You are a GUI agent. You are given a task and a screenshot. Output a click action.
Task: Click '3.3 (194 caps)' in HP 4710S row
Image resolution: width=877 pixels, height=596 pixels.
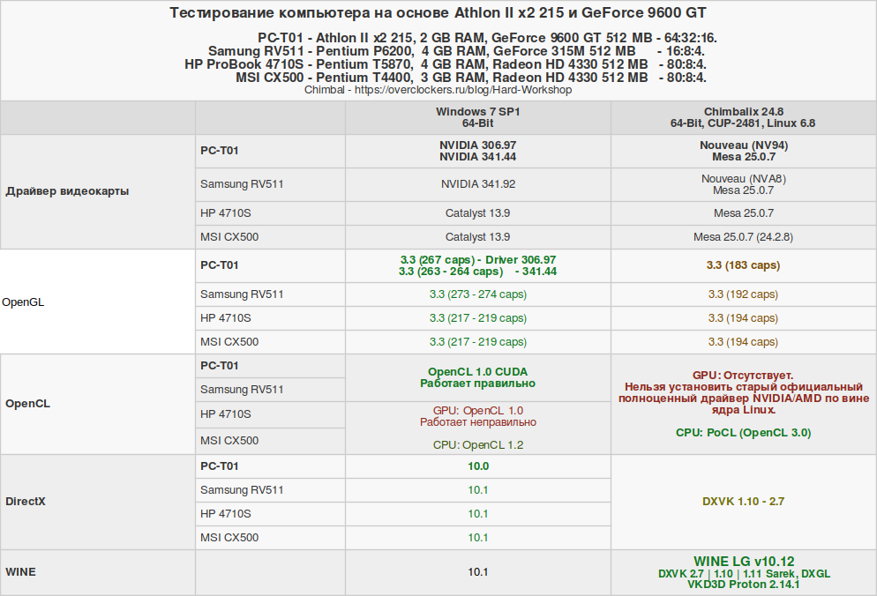743,318
